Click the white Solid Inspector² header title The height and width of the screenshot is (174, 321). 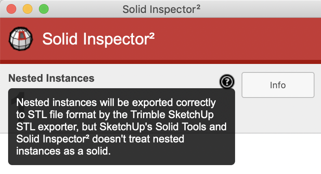coord(98,39)
